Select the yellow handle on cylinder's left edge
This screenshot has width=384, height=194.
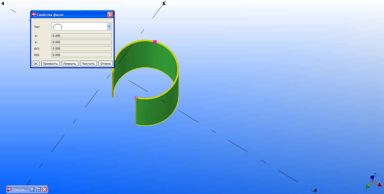(113, 71)
